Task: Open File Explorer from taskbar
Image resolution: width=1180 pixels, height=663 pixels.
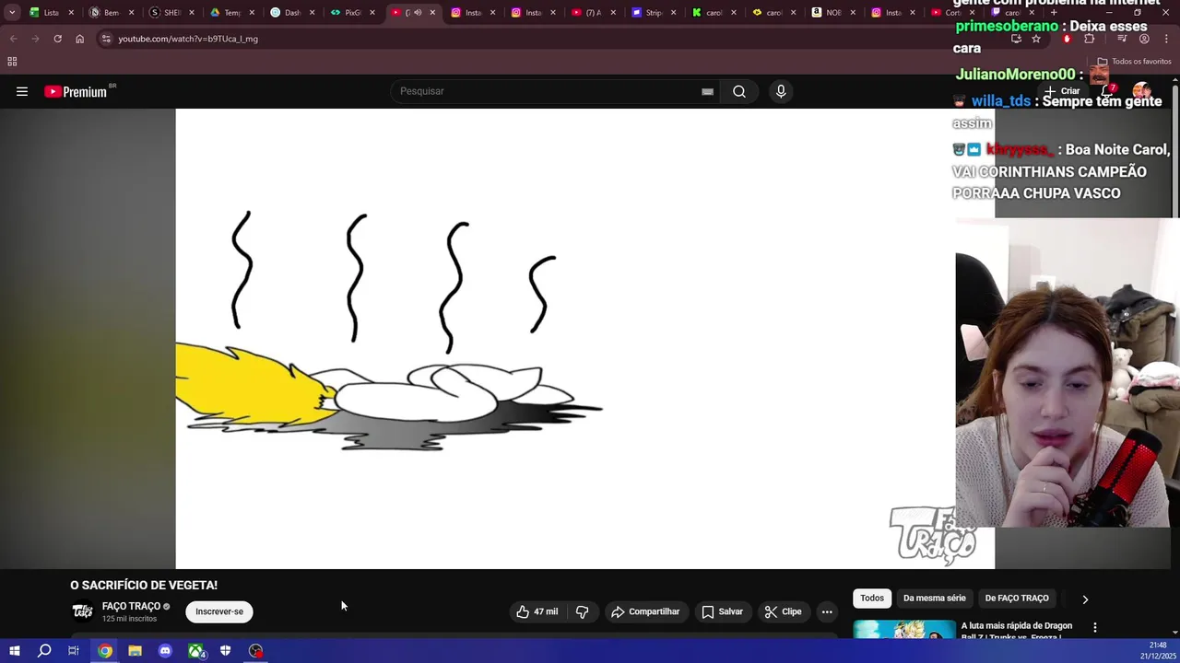Action: click(135, 651)
